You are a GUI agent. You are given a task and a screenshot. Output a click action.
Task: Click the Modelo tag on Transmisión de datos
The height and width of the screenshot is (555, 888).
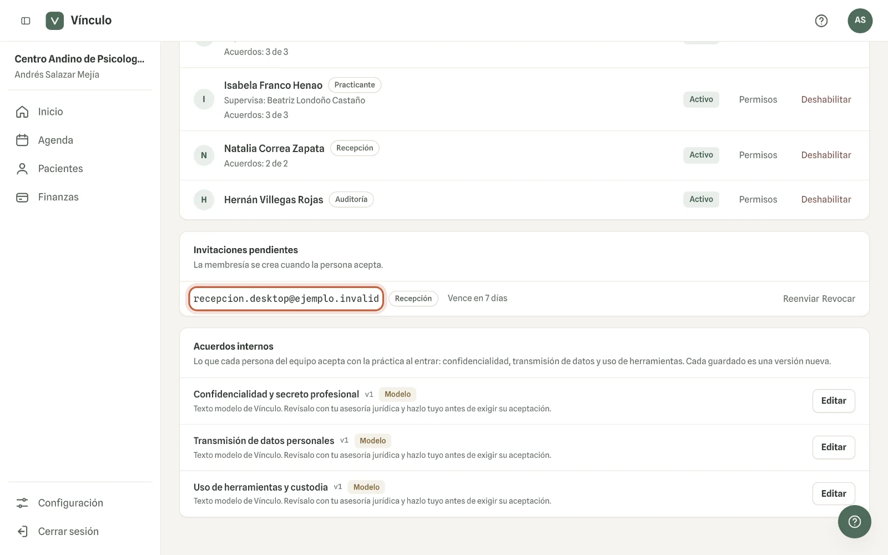(x=372, y=441)
